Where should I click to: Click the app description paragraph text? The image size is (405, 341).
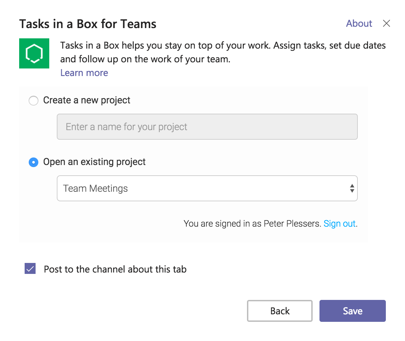tap(222, 52)
